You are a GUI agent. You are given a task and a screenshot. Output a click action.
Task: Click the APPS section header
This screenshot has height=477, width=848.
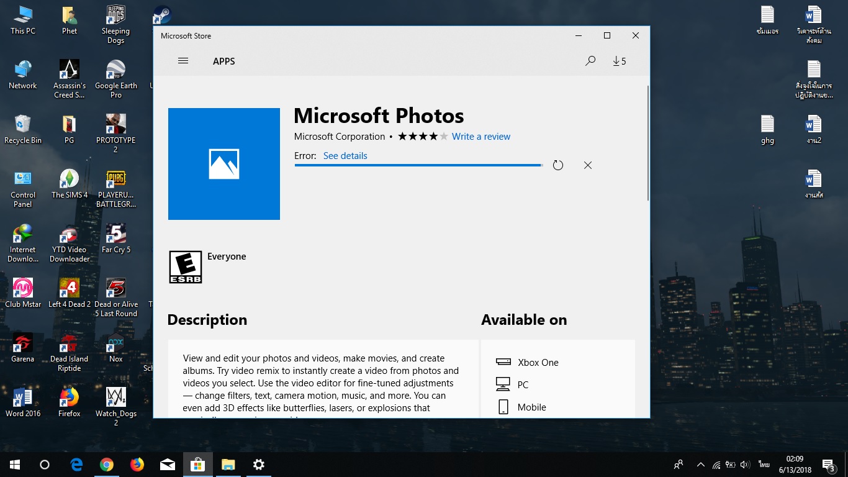click(x=224, y=61)
